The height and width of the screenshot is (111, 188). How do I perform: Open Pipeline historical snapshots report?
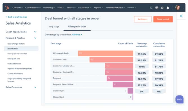19,69
